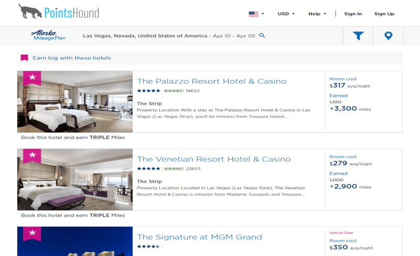Viewport: 420px width, 256px height.
Task: Click the pink star badge on the Venetian photo
Action: click(x=32, y=156)
